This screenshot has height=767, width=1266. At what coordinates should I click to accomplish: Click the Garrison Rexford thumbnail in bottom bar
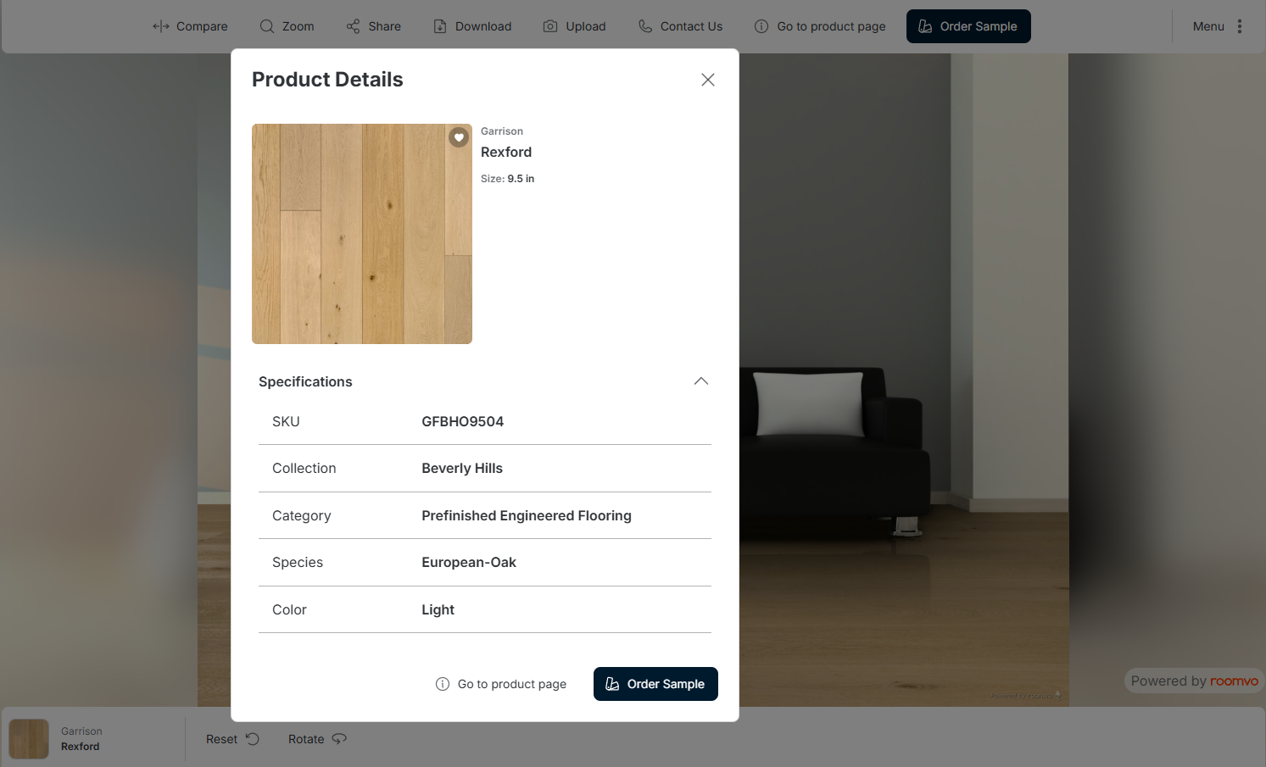(29, 739)
